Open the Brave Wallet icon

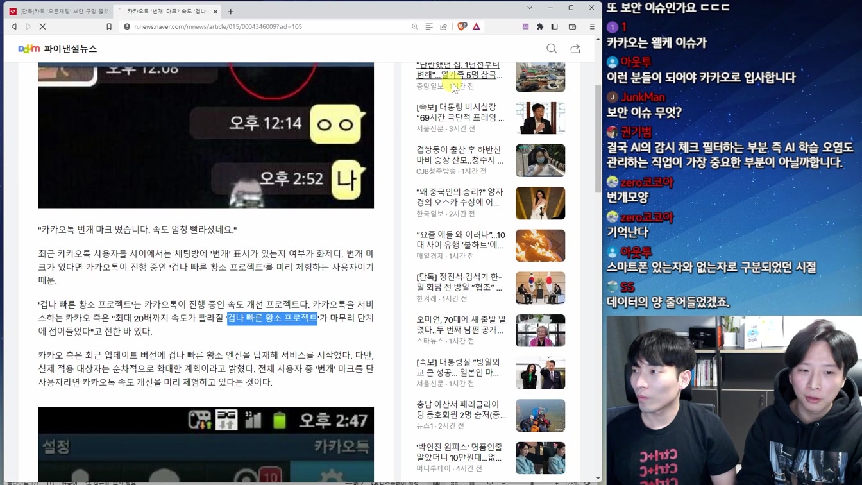[573, 27]
